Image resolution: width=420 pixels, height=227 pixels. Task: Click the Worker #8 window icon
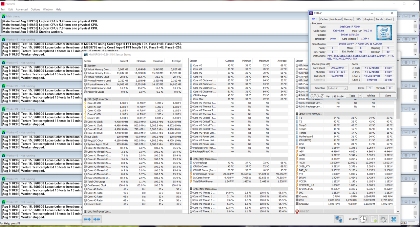click(x=4, y=202)
